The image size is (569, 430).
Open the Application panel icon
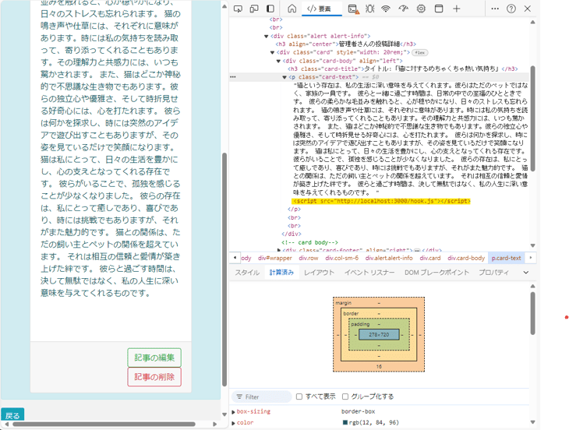439,9
